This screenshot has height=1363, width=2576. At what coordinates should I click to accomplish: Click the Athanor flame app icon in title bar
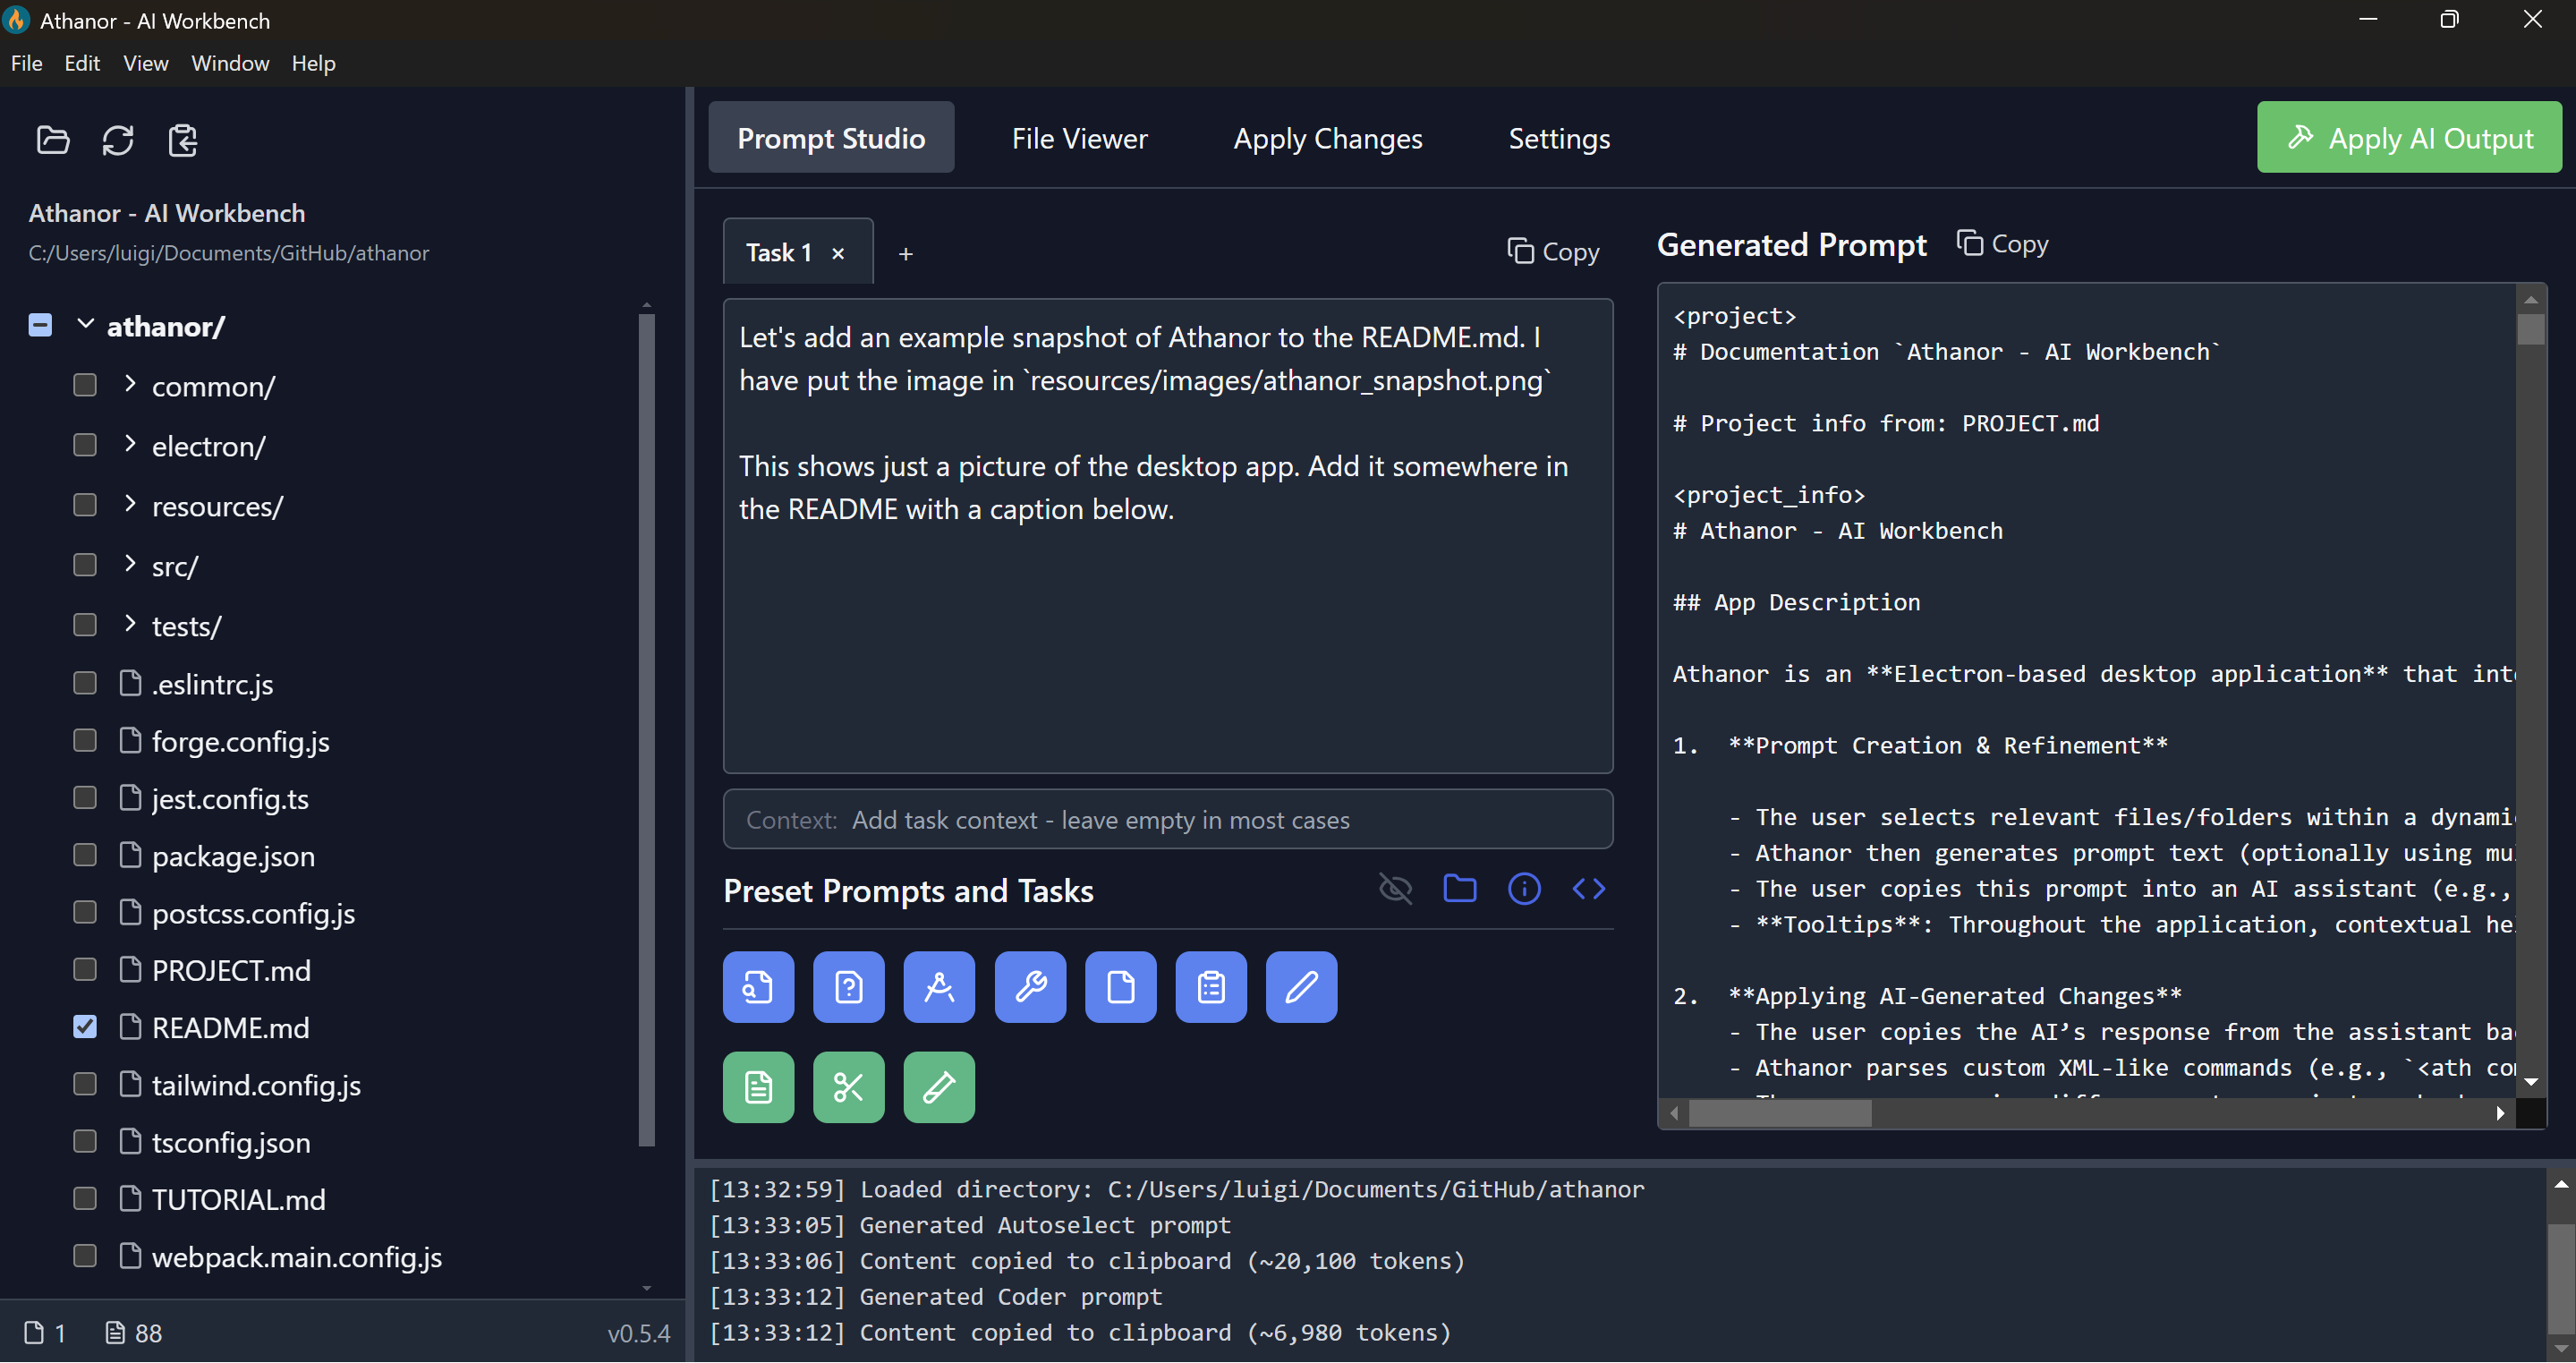[x=16, y=20]
